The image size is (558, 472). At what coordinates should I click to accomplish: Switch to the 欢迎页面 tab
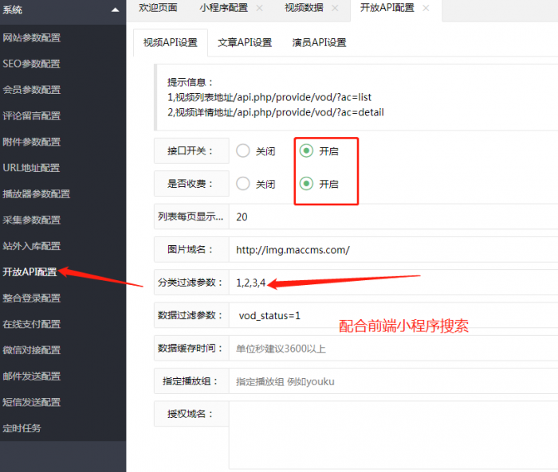[158, 8]
